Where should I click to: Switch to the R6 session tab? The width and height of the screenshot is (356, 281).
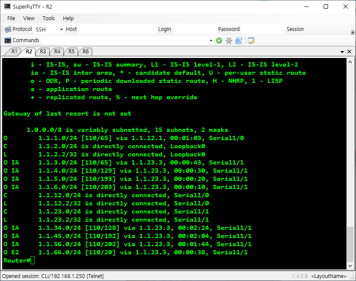[x=86, y=52]
